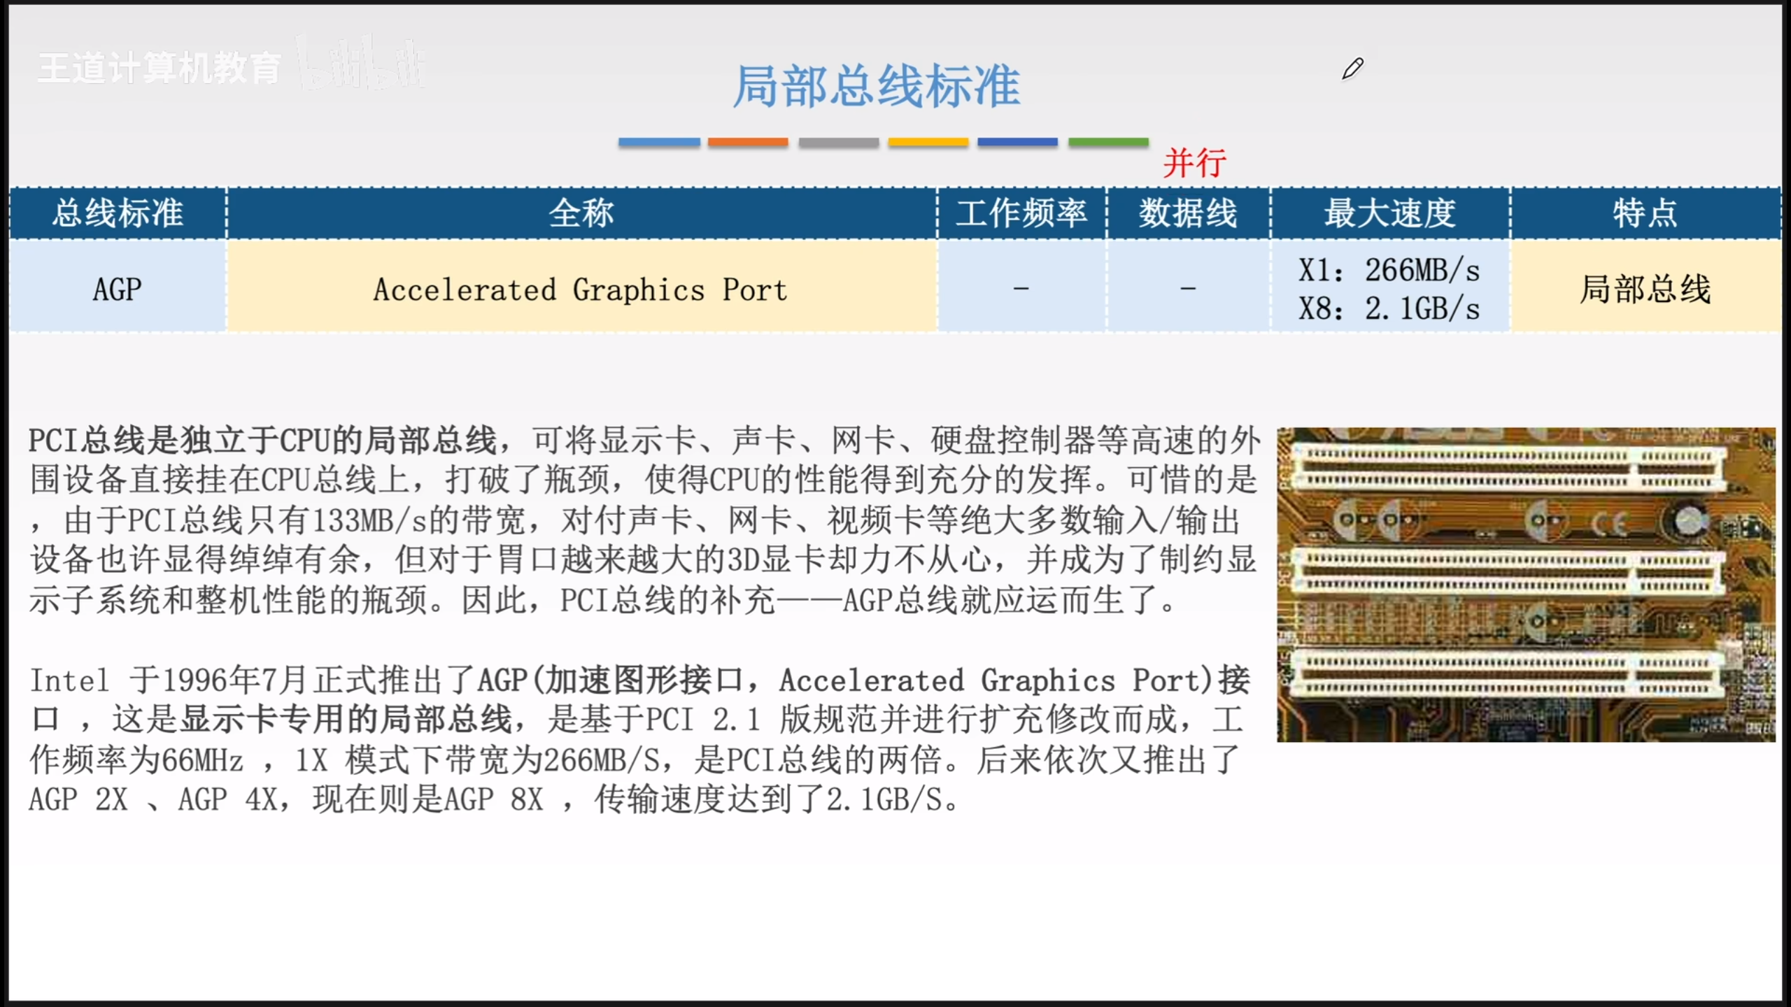Click the 全称 column header
This screenshot has width=1791, height=1007.
(581, 213)
